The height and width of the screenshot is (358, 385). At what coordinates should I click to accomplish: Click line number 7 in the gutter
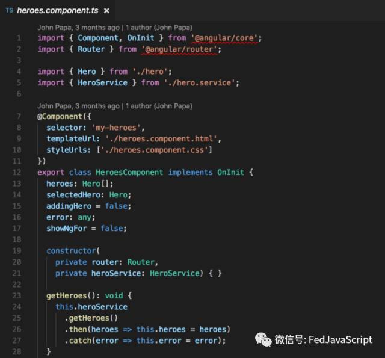[x=19, y=116]
